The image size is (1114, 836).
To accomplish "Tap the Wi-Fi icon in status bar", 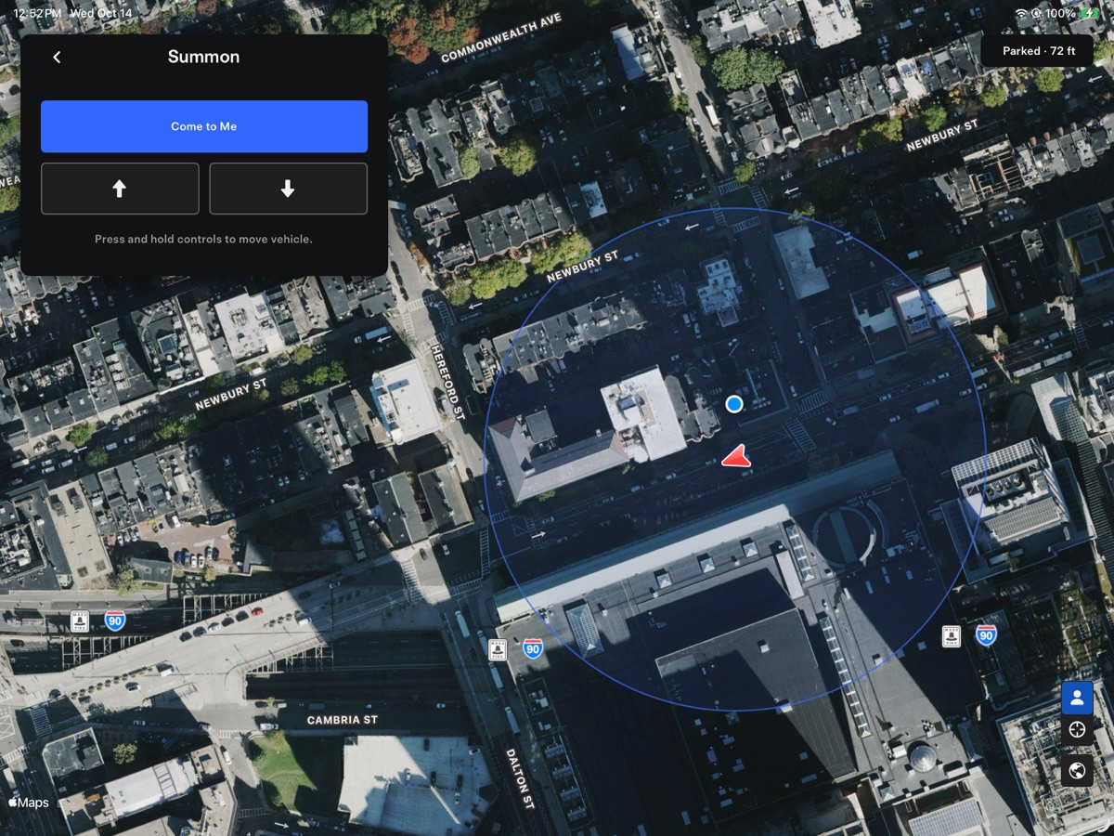I will tap(1021, 14).
